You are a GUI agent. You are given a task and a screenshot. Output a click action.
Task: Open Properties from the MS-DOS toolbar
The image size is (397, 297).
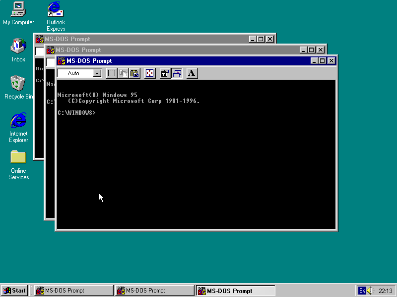tap(165, 73)
